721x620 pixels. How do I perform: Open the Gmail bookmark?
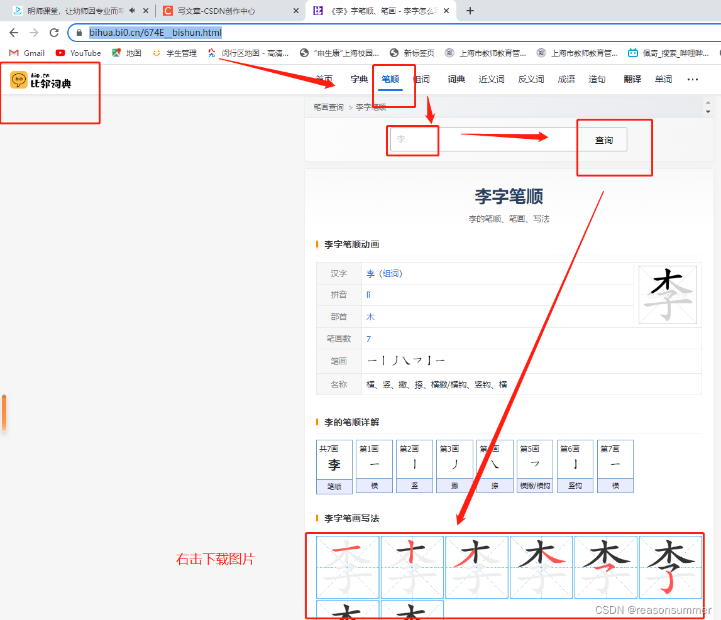pos(27,53)
